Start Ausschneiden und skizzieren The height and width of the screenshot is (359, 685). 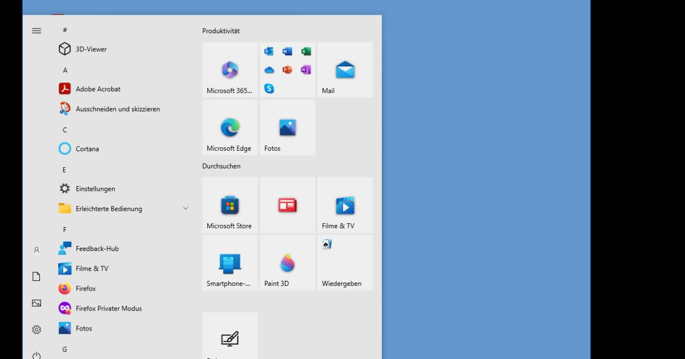tap(123, 109)
